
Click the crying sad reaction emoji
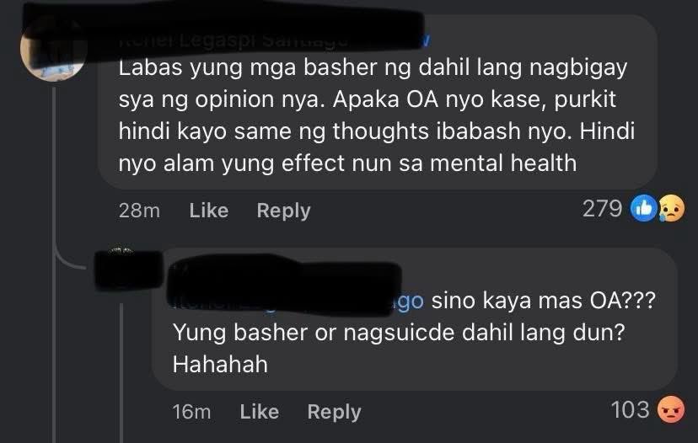tap(671, 208)
